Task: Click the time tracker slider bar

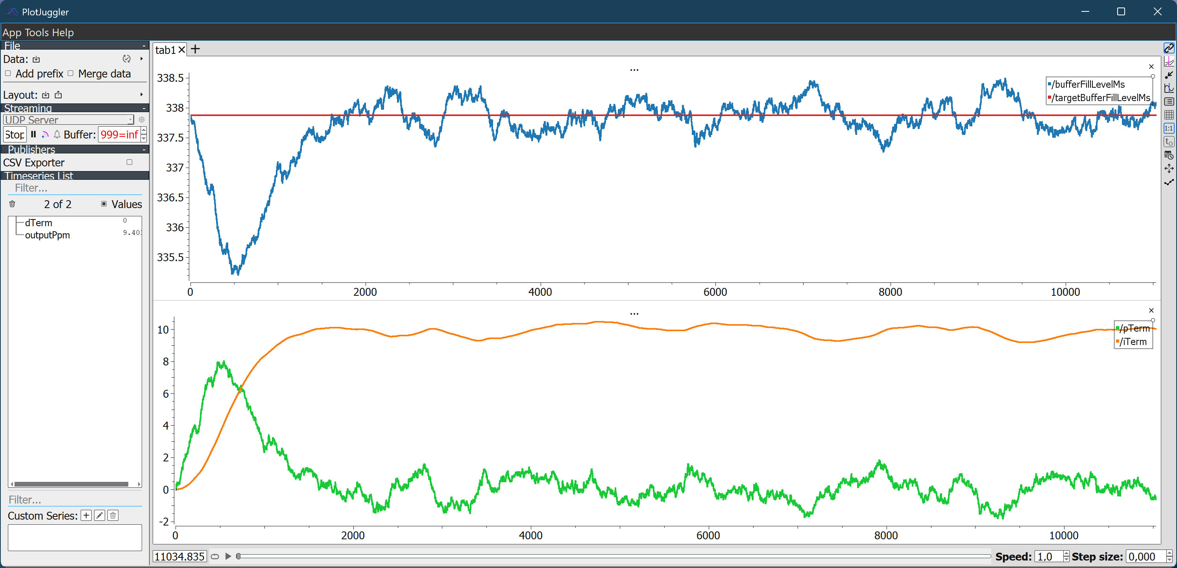Action: [x=612, y=556]
